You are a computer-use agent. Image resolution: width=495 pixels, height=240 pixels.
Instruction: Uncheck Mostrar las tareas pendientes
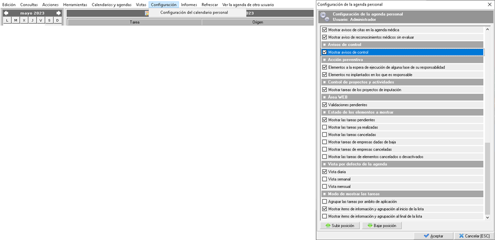point(324,120)
